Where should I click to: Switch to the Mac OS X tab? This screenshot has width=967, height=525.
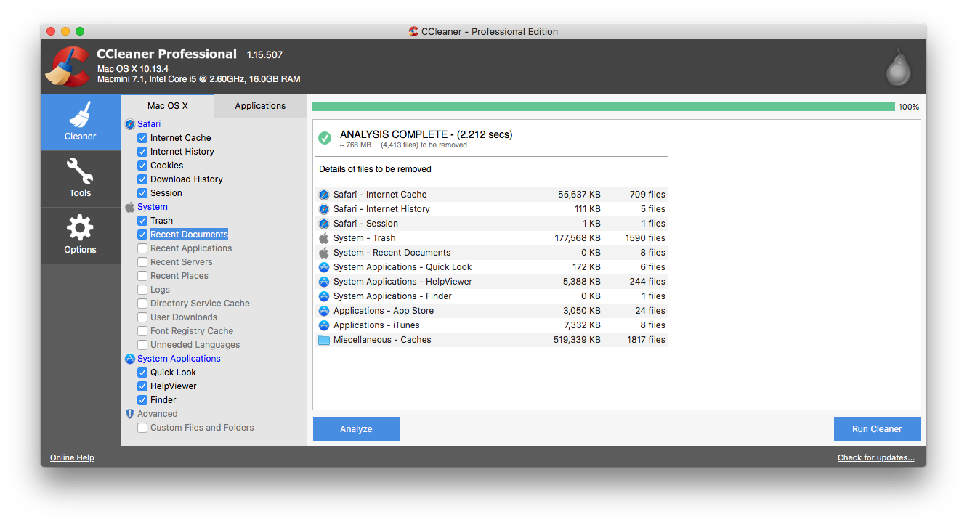click(x=168, y=106)
